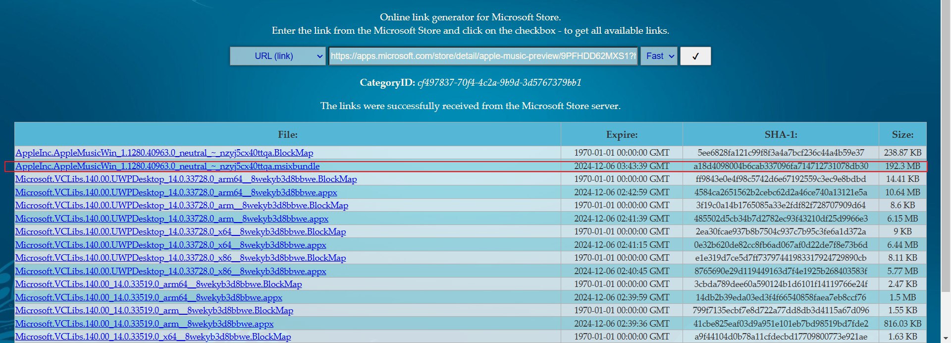The height and width of the screenshot is (343, 951).
Task: Download VCLibs.140.00 14.0.33519.0 arm__ appx
Action: [144, 324]
